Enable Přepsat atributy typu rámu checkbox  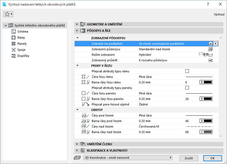pos(187,71)
